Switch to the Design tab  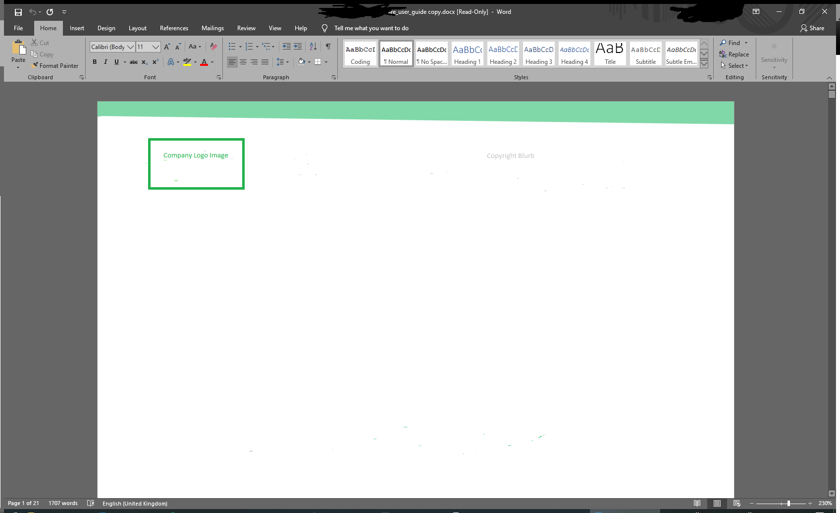[106, 28]
